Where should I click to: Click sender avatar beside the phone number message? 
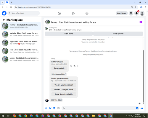(47, 100)
